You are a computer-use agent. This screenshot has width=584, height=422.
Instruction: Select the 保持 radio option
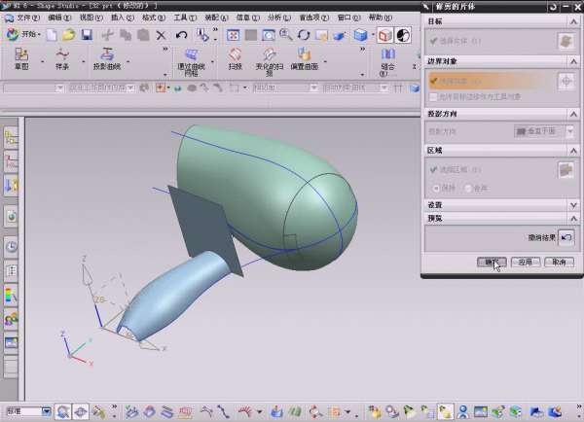pos(434,188)
